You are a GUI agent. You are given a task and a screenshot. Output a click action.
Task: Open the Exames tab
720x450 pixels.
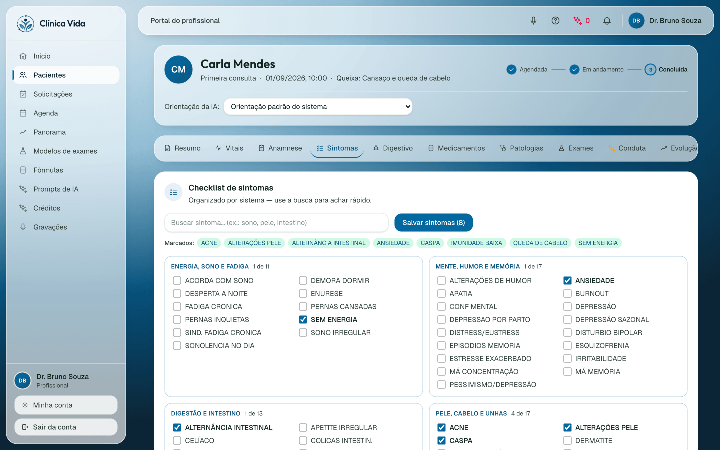pos(576,148)
